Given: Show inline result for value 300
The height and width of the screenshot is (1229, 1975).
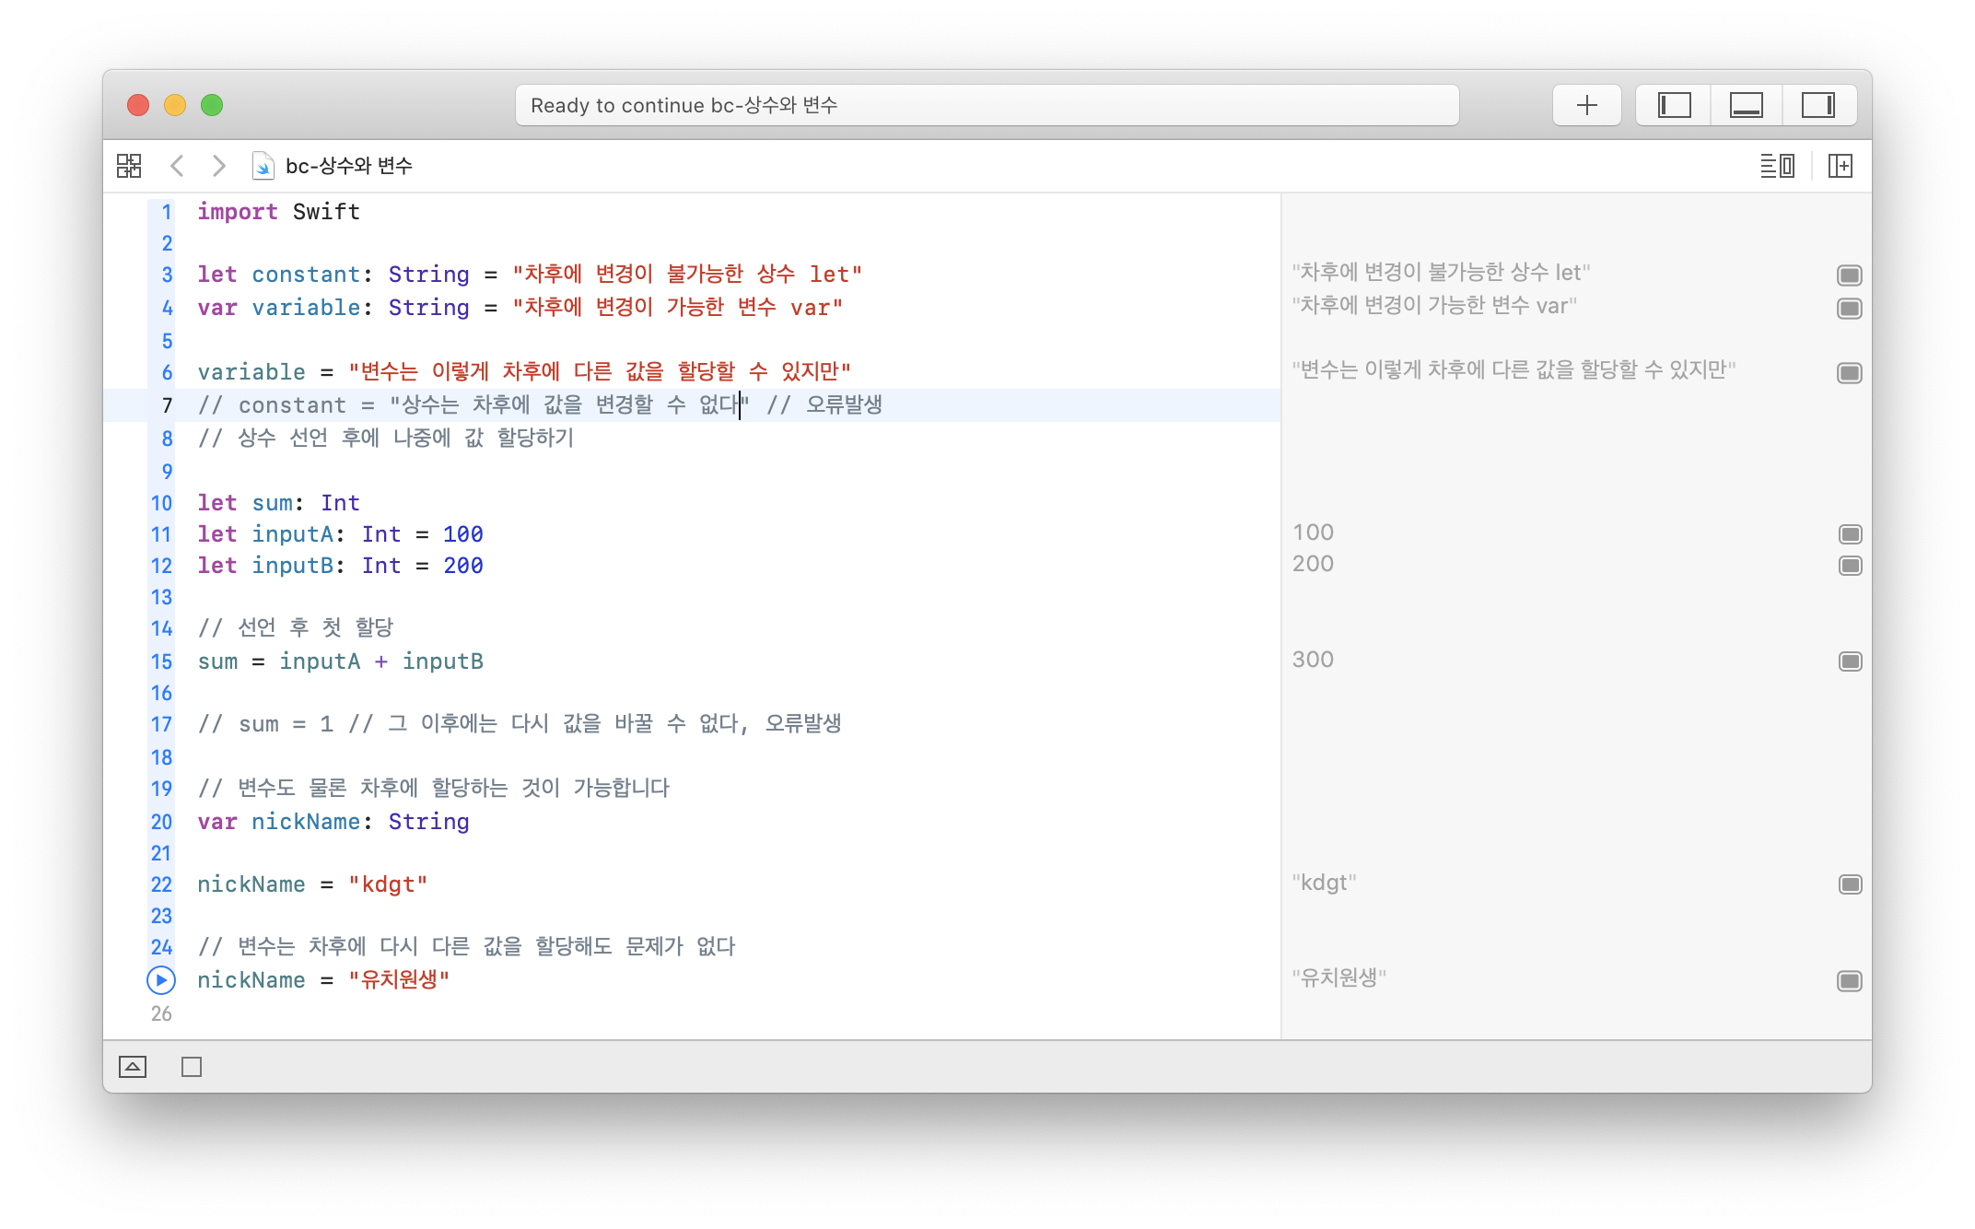Looking at the screenshot, I should click(x=1850, y=661).
